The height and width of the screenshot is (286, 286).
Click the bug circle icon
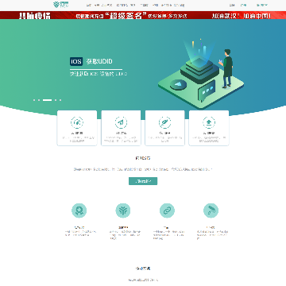point(123,211)
